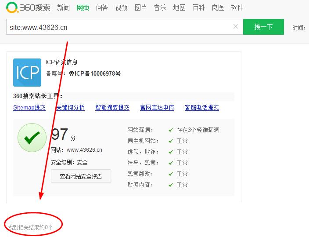Image resolution: width=309 pixels, height=237 pixels.
Task: Open the 百科 tab
Action: 199,8
